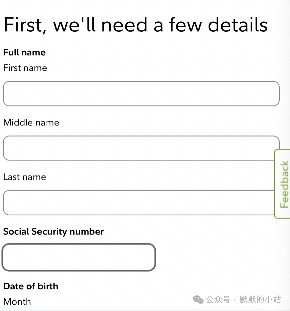
Task: Click the 'Middle name' field label
Action: [x=31, y=122]
